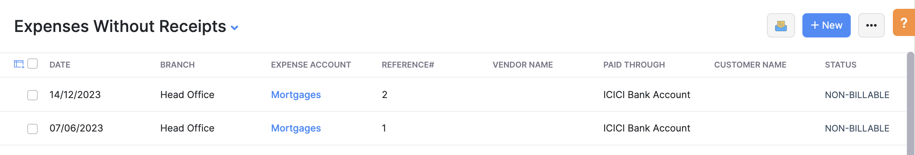Select the 07/06/2023 expense checkbox

32,129
